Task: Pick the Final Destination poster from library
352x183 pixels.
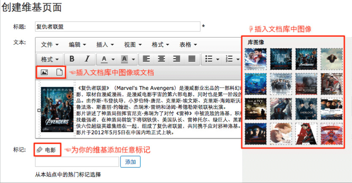Action: point(256,134)
